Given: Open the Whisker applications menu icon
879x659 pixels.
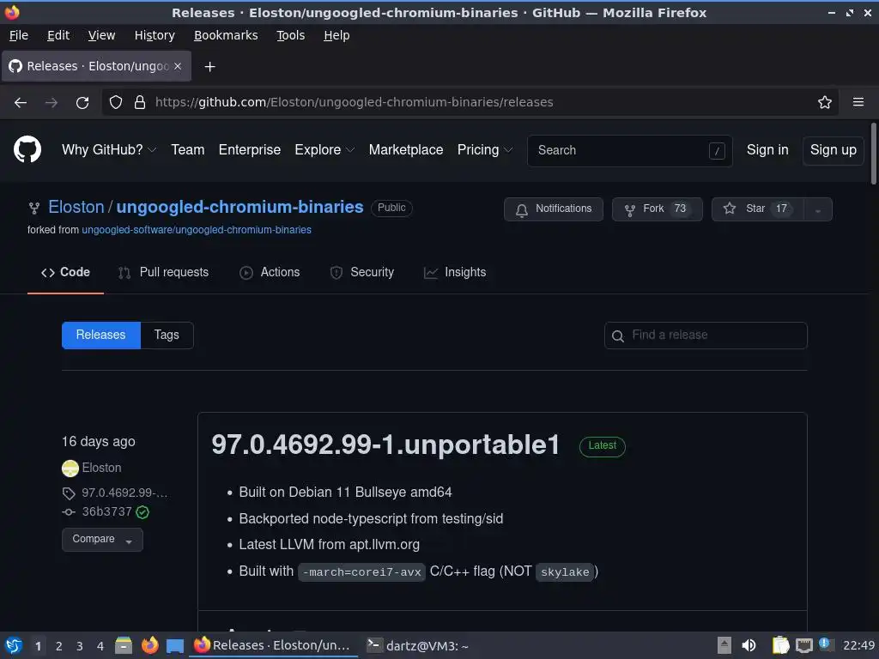Looking at the screenshot, I should (x=14, y=645).
